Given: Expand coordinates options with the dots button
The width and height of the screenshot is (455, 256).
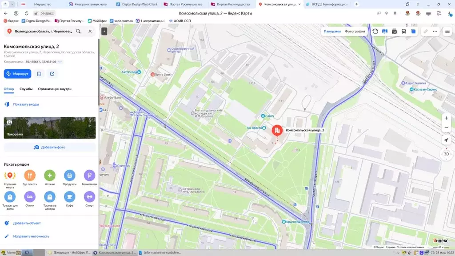Looking at the screenshot, I should 60,62.
